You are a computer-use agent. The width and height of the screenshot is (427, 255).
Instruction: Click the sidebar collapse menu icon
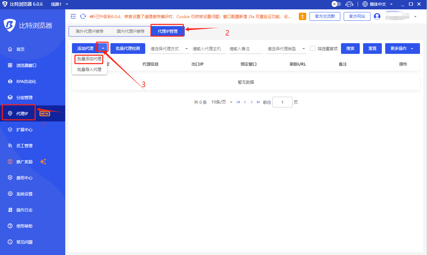pos(73,16)
